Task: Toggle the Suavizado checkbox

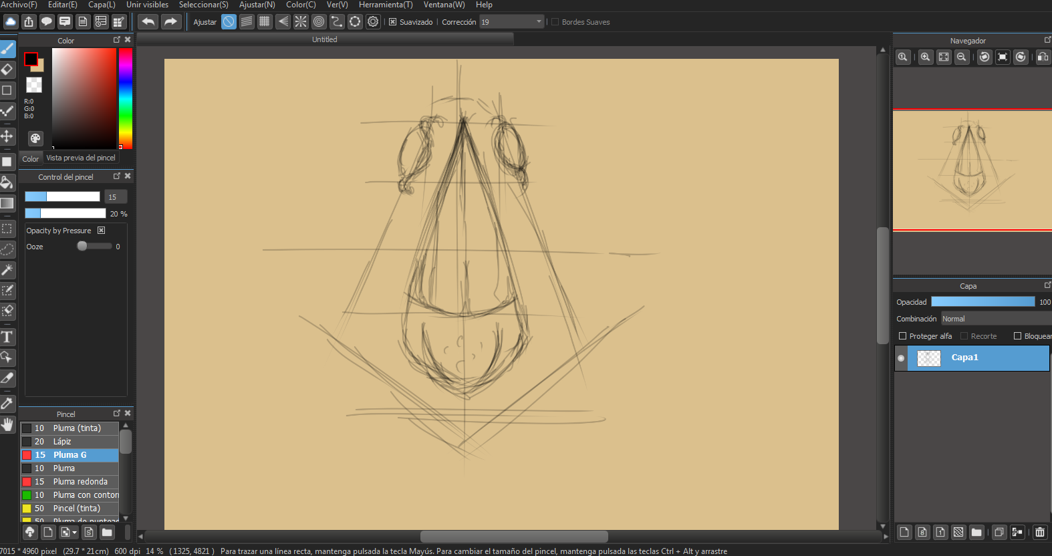Action: click(x=393, y=22)
